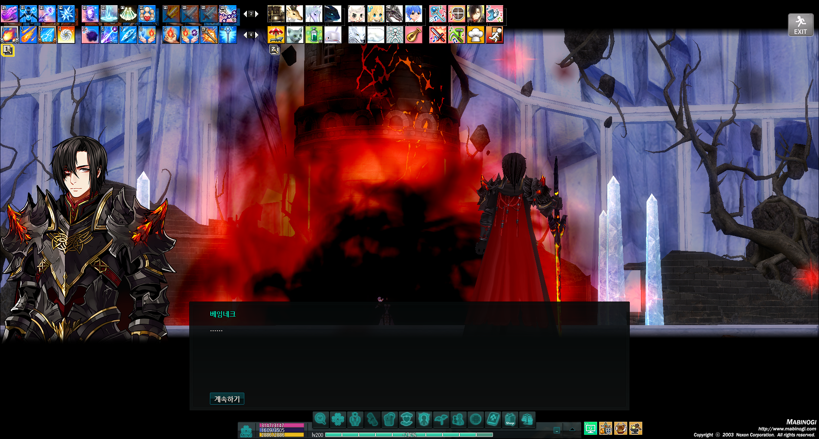The height and width of the screenshot is (439, 819).
Task: Select the dark-haired man portrait hotkey
Action: click(475, 14)
